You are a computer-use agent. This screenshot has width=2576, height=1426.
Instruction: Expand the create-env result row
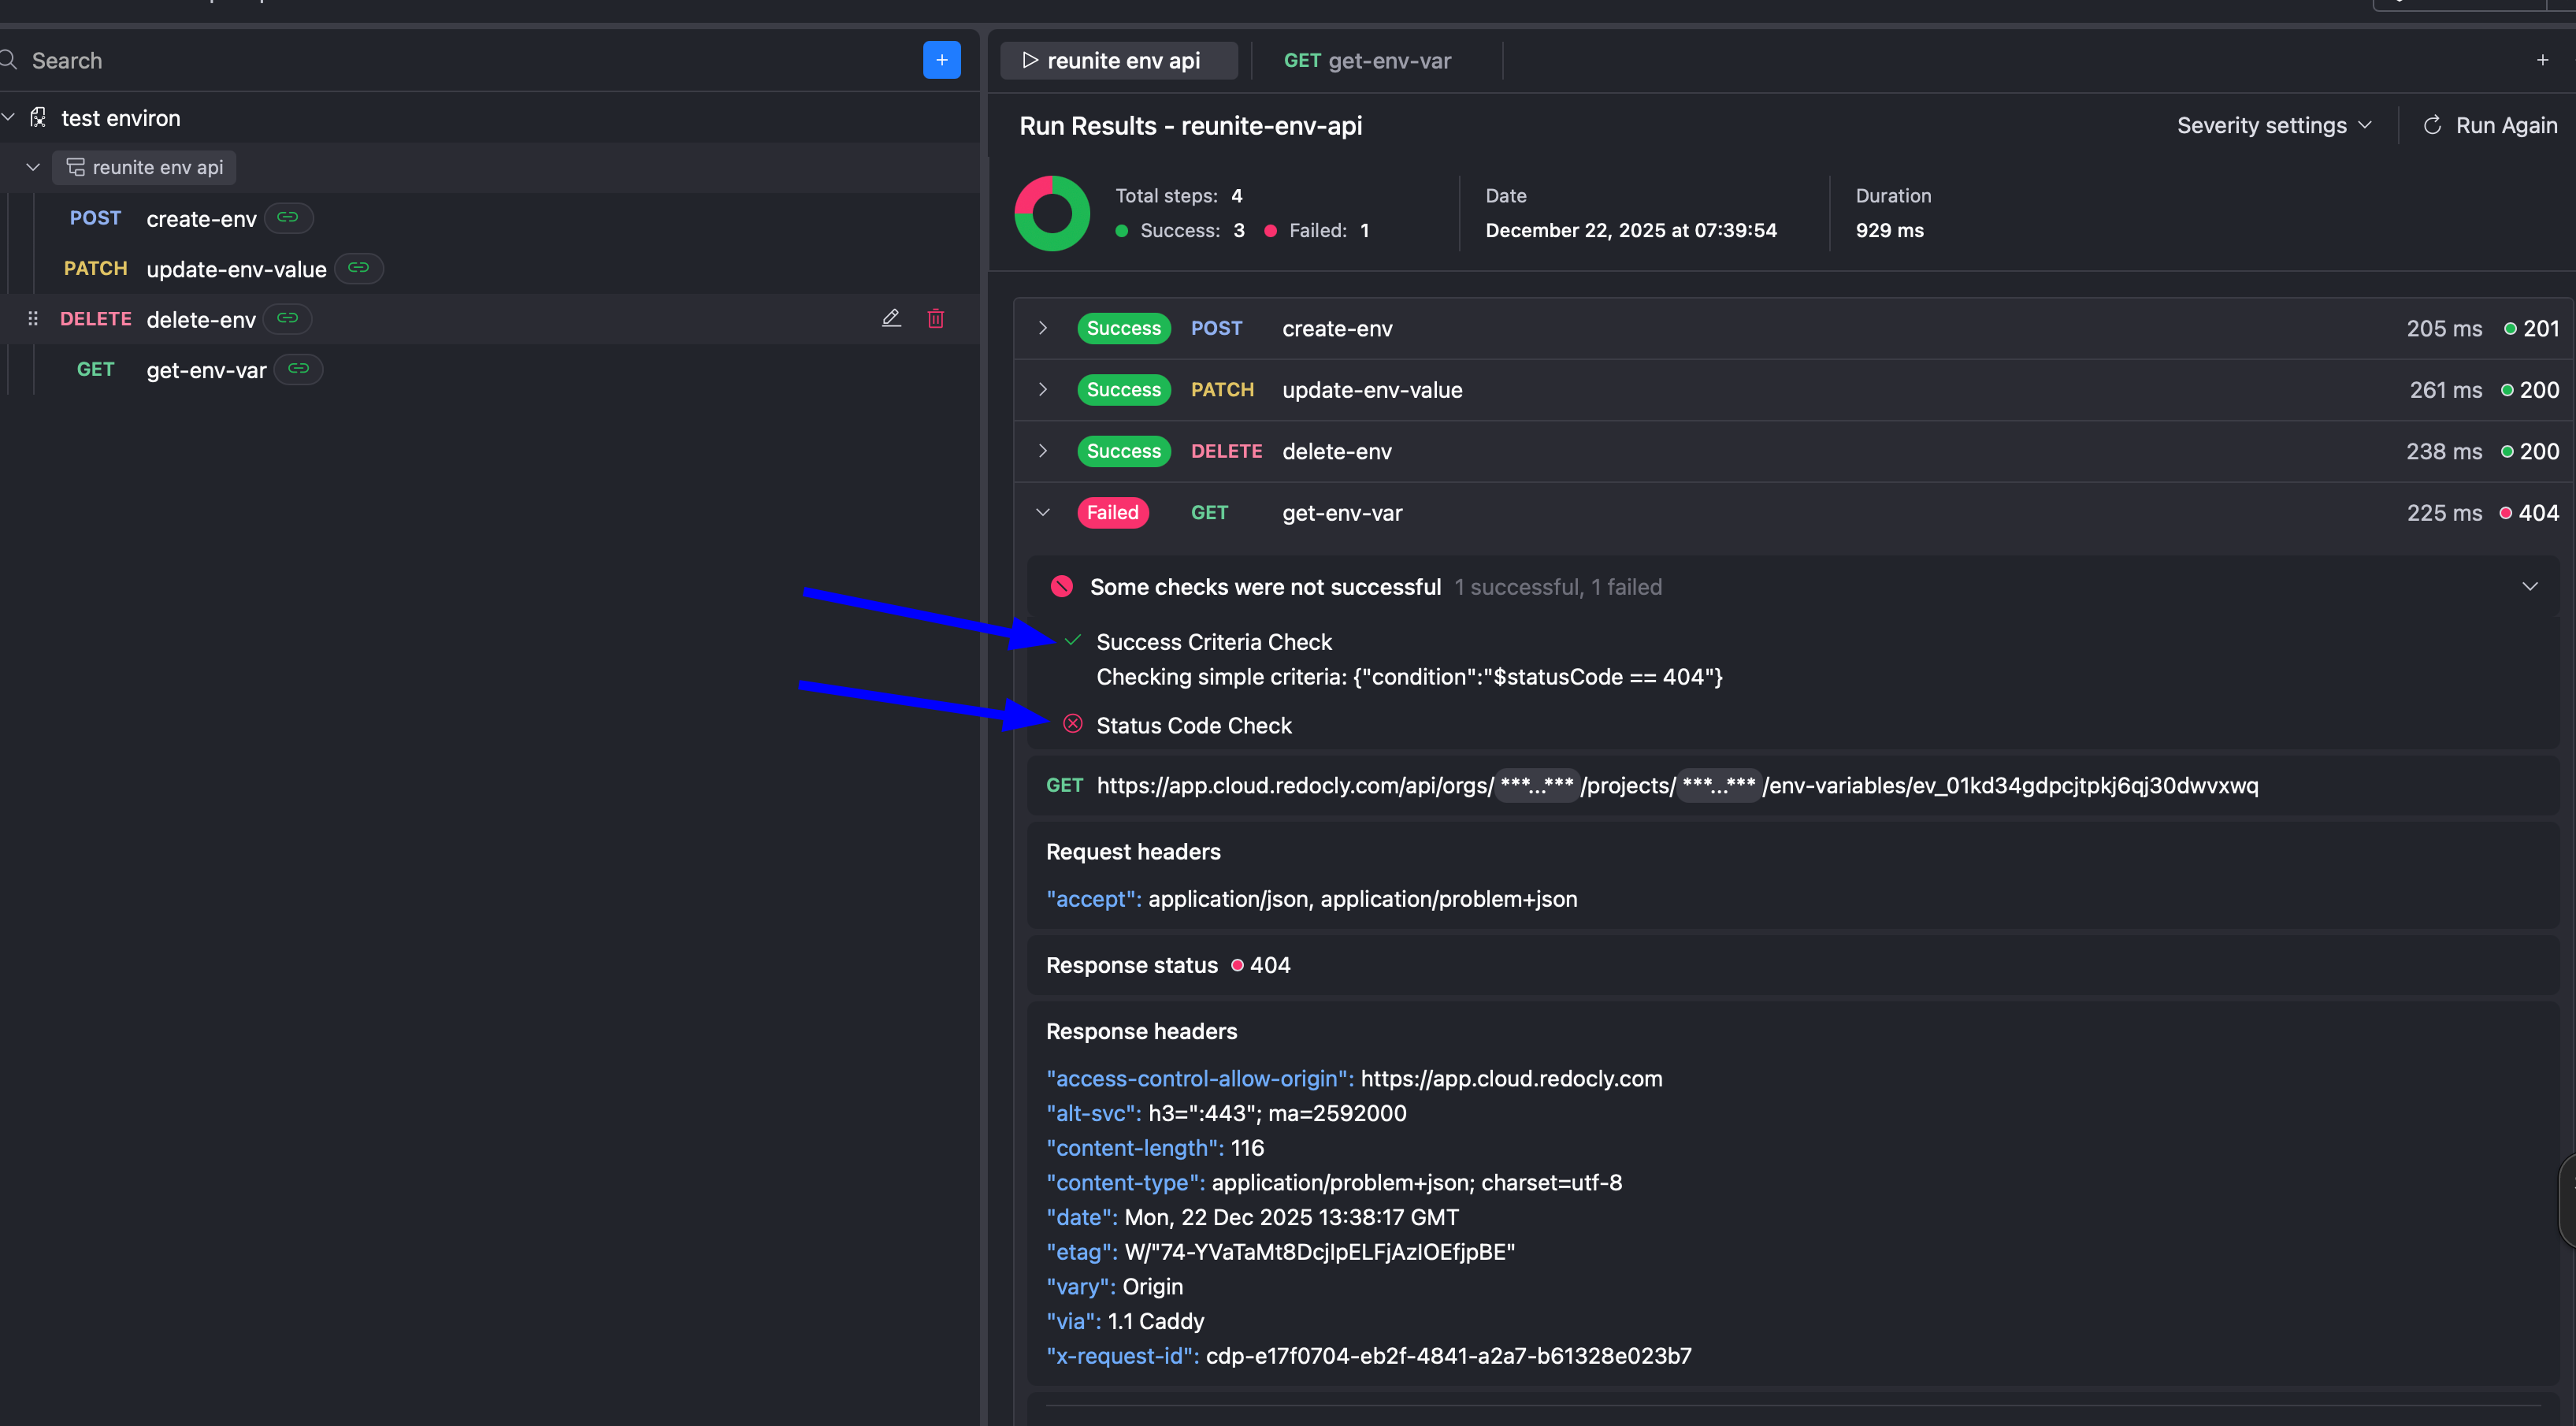click(x=1042, y=328)
